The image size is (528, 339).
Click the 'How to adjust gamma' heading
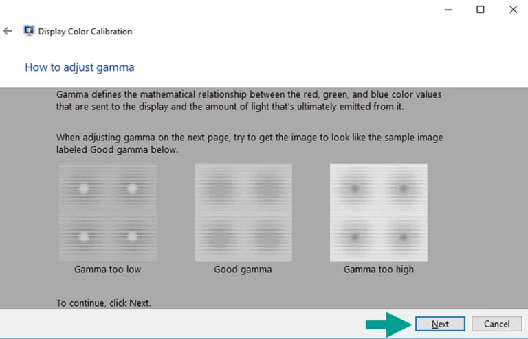[80, 67]
